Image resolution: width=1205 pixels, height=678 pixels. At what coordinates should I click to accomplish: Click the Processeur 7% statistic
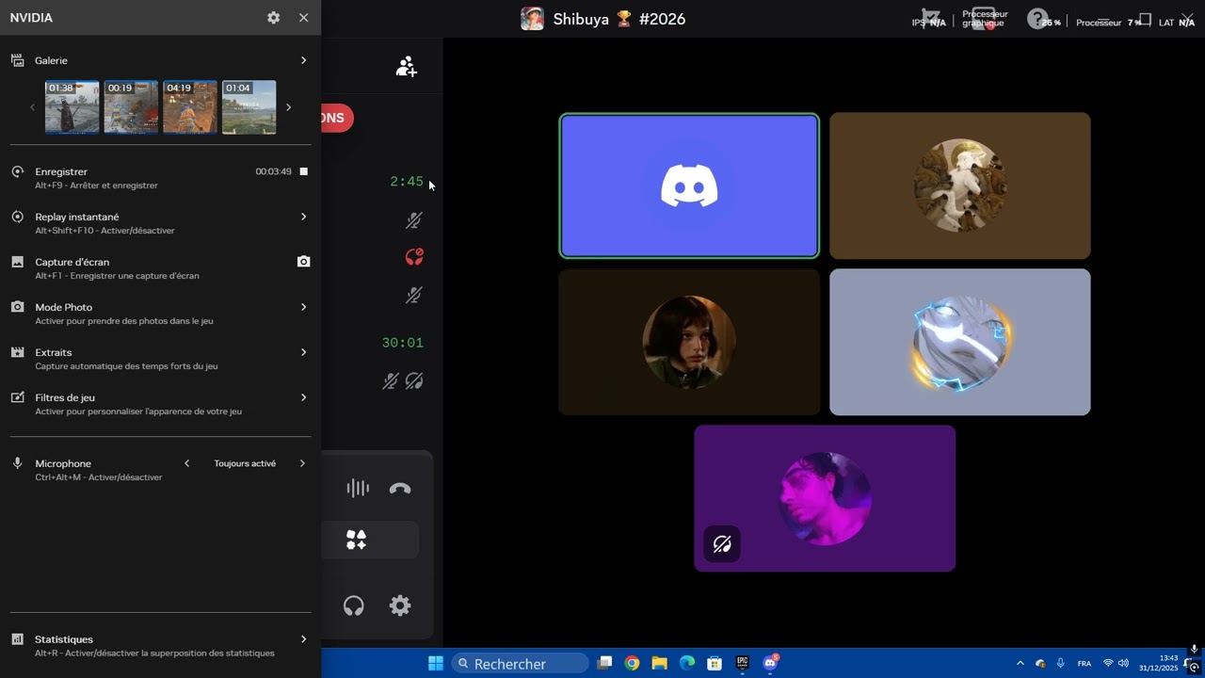(1109, 23)
